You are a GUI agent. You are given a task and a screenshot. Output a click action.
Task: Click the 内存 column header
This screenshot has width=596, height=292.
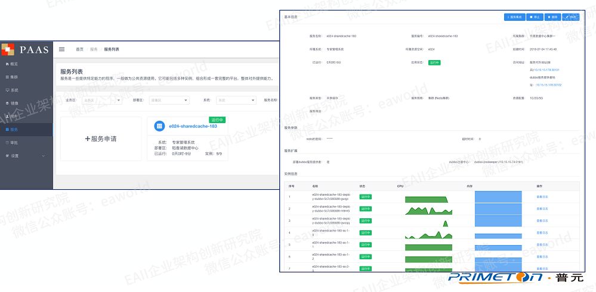[x=470, y=186]
